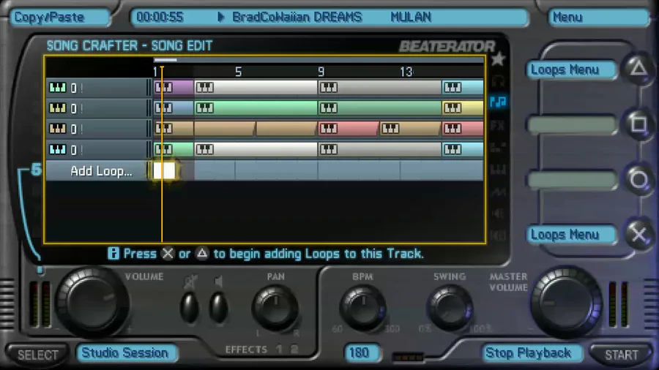
Task: Toggle Effects slot 2
Action: [294, 349]
